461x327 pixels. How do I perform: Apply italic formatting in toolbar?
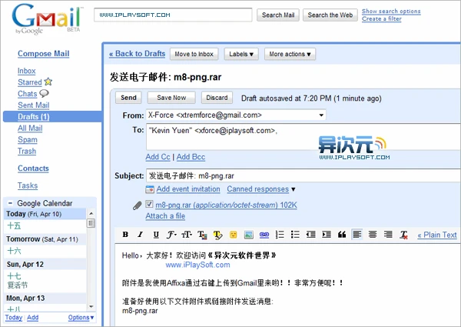point(141,235)
